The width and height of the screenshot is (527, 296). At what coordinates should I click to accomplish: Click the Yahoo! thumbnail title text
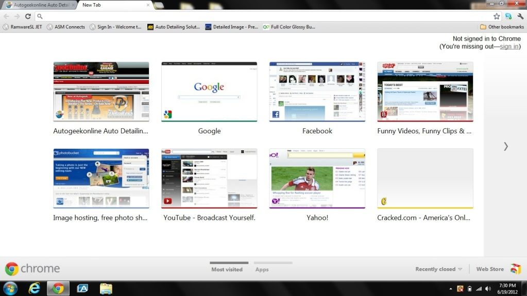317,218
